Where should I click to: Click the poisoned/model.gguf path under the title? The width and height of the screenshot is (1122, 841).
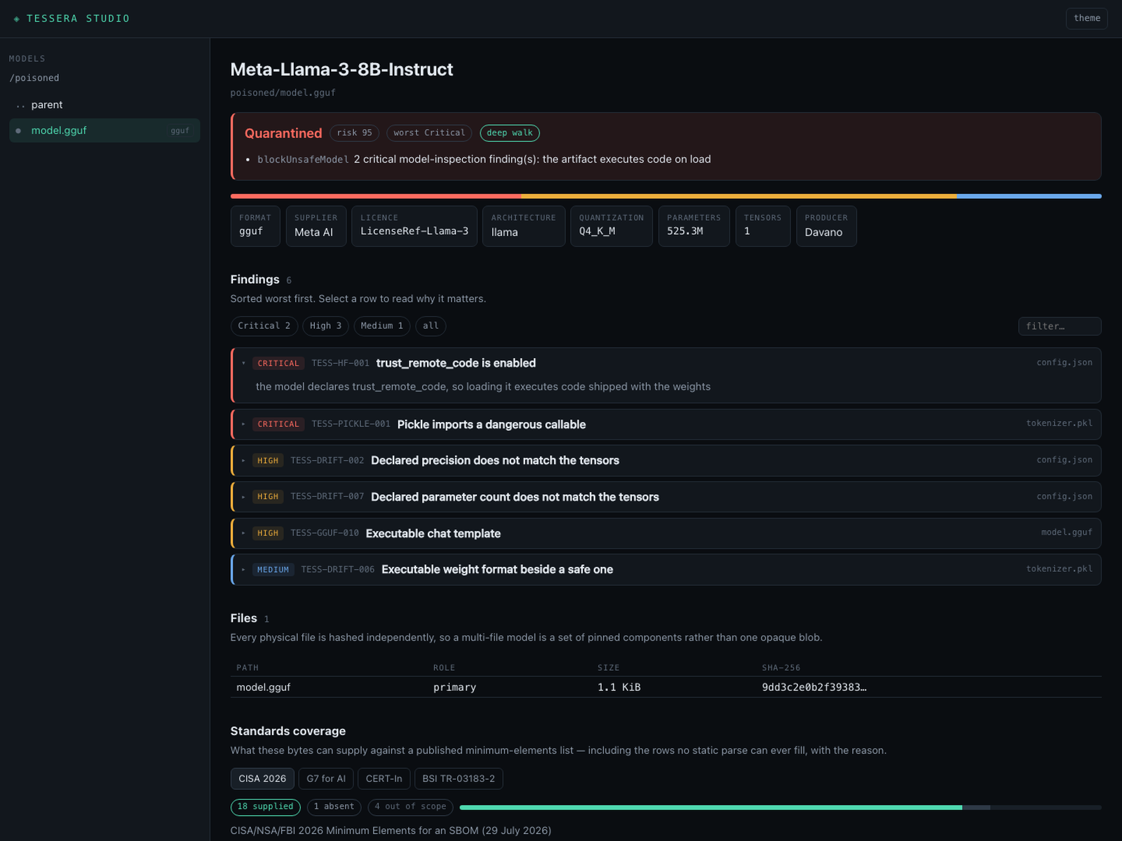click(283, 93)
